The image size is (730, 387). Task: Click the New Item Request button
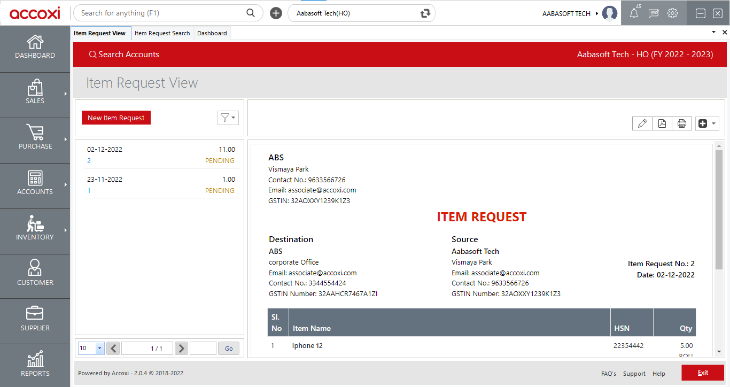[116, 118]
